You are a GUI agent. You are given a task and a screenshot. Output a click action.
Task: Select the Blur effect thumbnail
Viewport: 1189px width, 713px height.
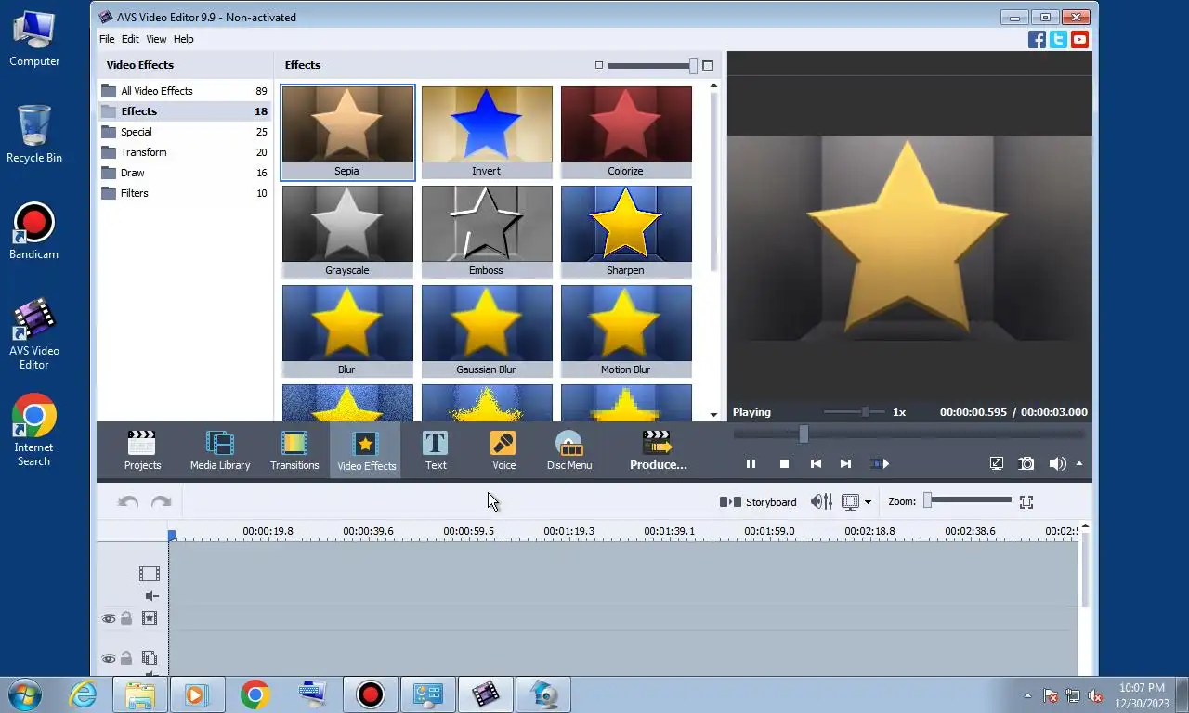pyautogui.click(x=347, y=331)
